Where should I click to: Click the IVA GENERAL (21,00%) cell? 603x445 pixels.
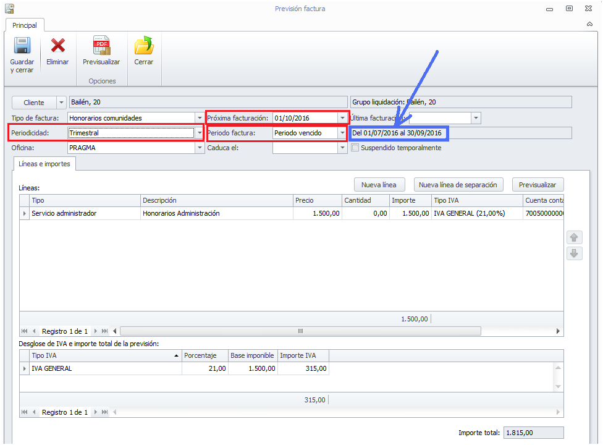point(477,213)
